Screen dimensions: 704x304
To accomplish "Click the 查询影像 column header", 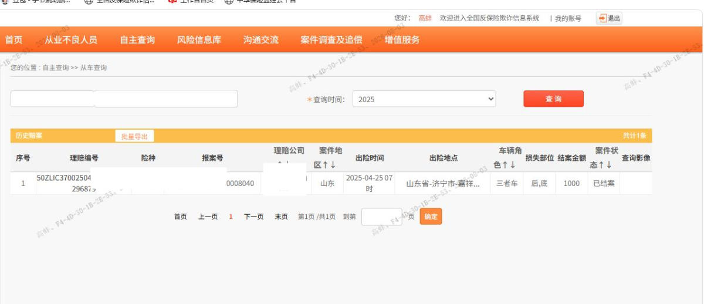I will (x=636, y=158).
